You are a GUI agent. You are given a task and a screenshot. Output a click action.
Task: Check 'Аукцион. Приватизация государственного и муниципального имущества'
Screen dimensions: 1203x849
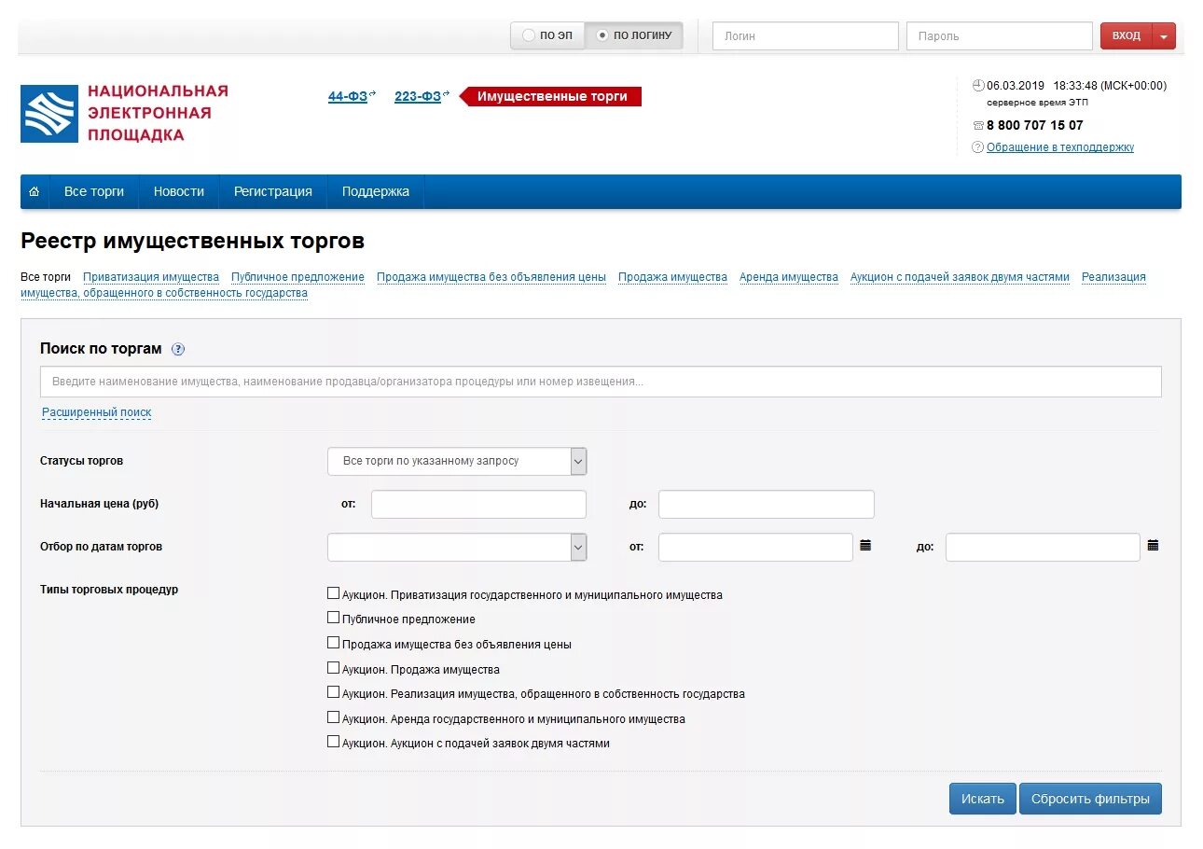[x=333, y=593]
